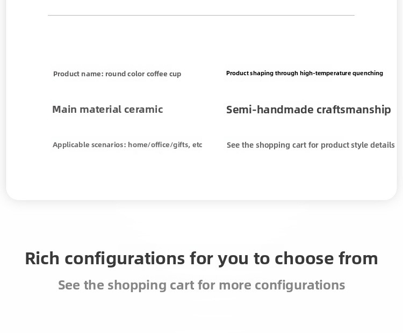Click the horizontal divider line above product details

(x=201, y=15)
